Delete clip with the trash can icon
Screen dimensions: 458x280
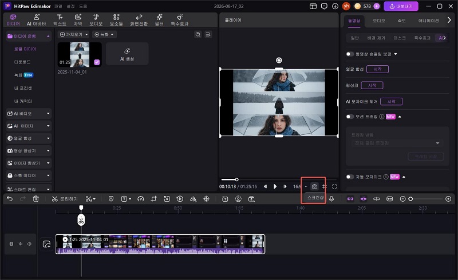[x=35, y=199]
